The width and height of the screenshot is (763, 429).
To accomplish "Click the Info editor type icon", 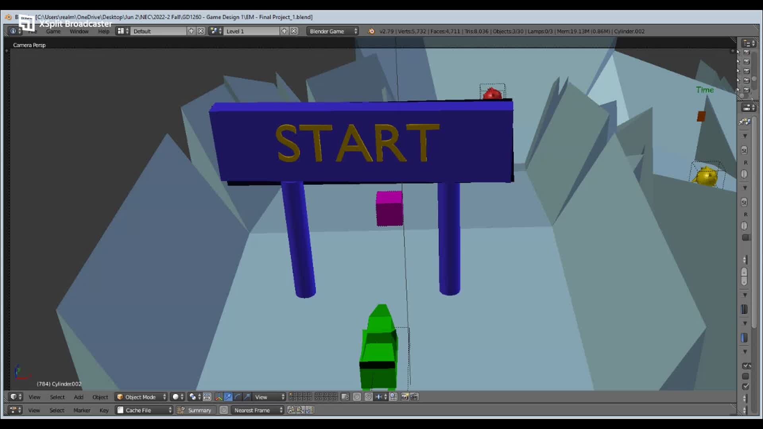I will point(13,31).
